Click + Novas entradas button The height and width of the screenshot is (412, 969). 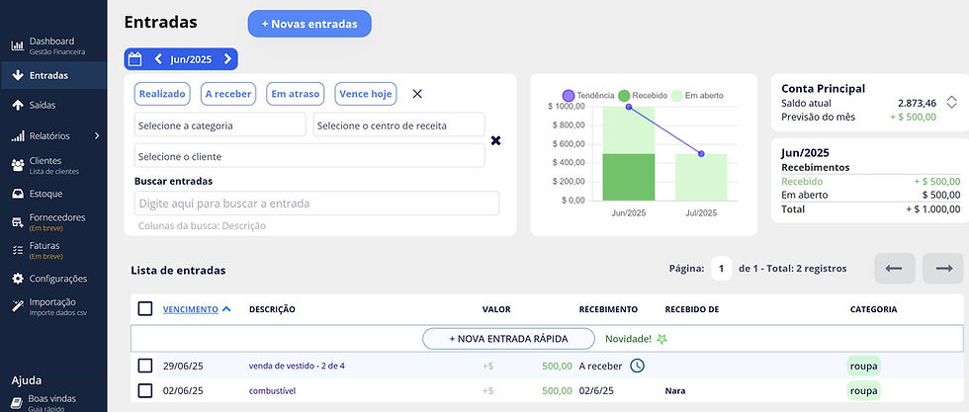309,24
